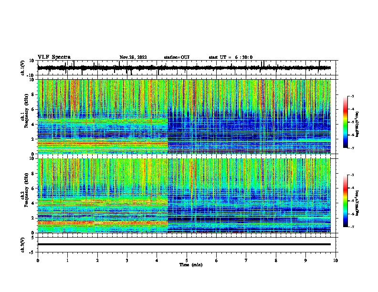Click the "ch.1(V)" waveform axis label

tap(23, 68)
